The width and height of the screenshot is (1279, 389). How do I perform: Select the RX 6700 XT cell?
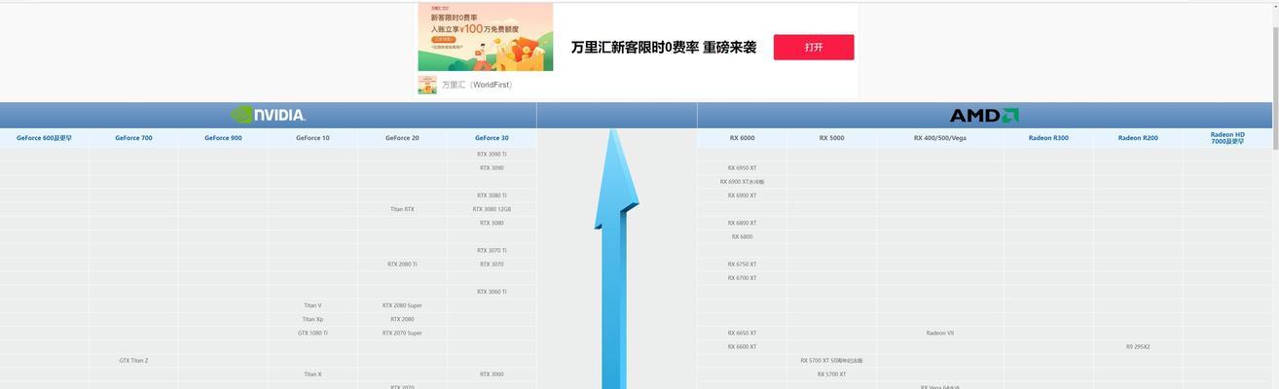point(742,278)
